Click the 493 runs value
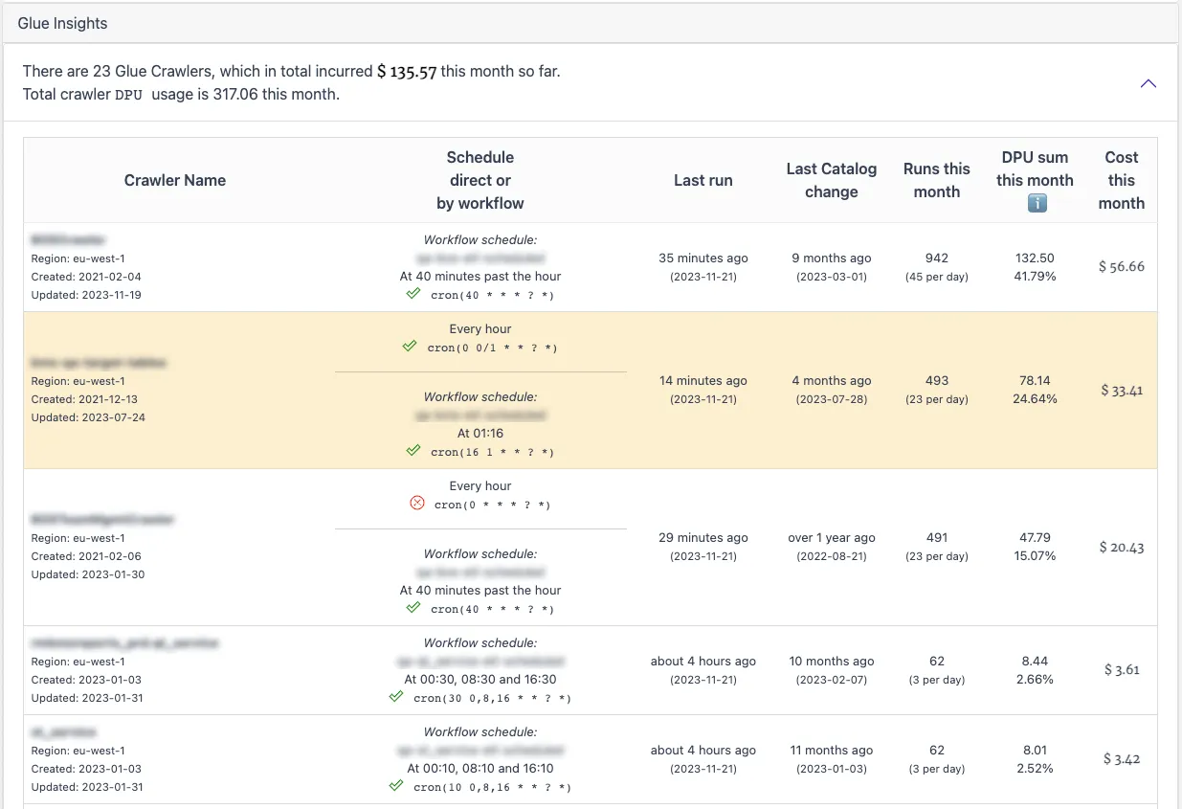The height and width of the screenshot is (809, 1182). (x=937, y=380)
